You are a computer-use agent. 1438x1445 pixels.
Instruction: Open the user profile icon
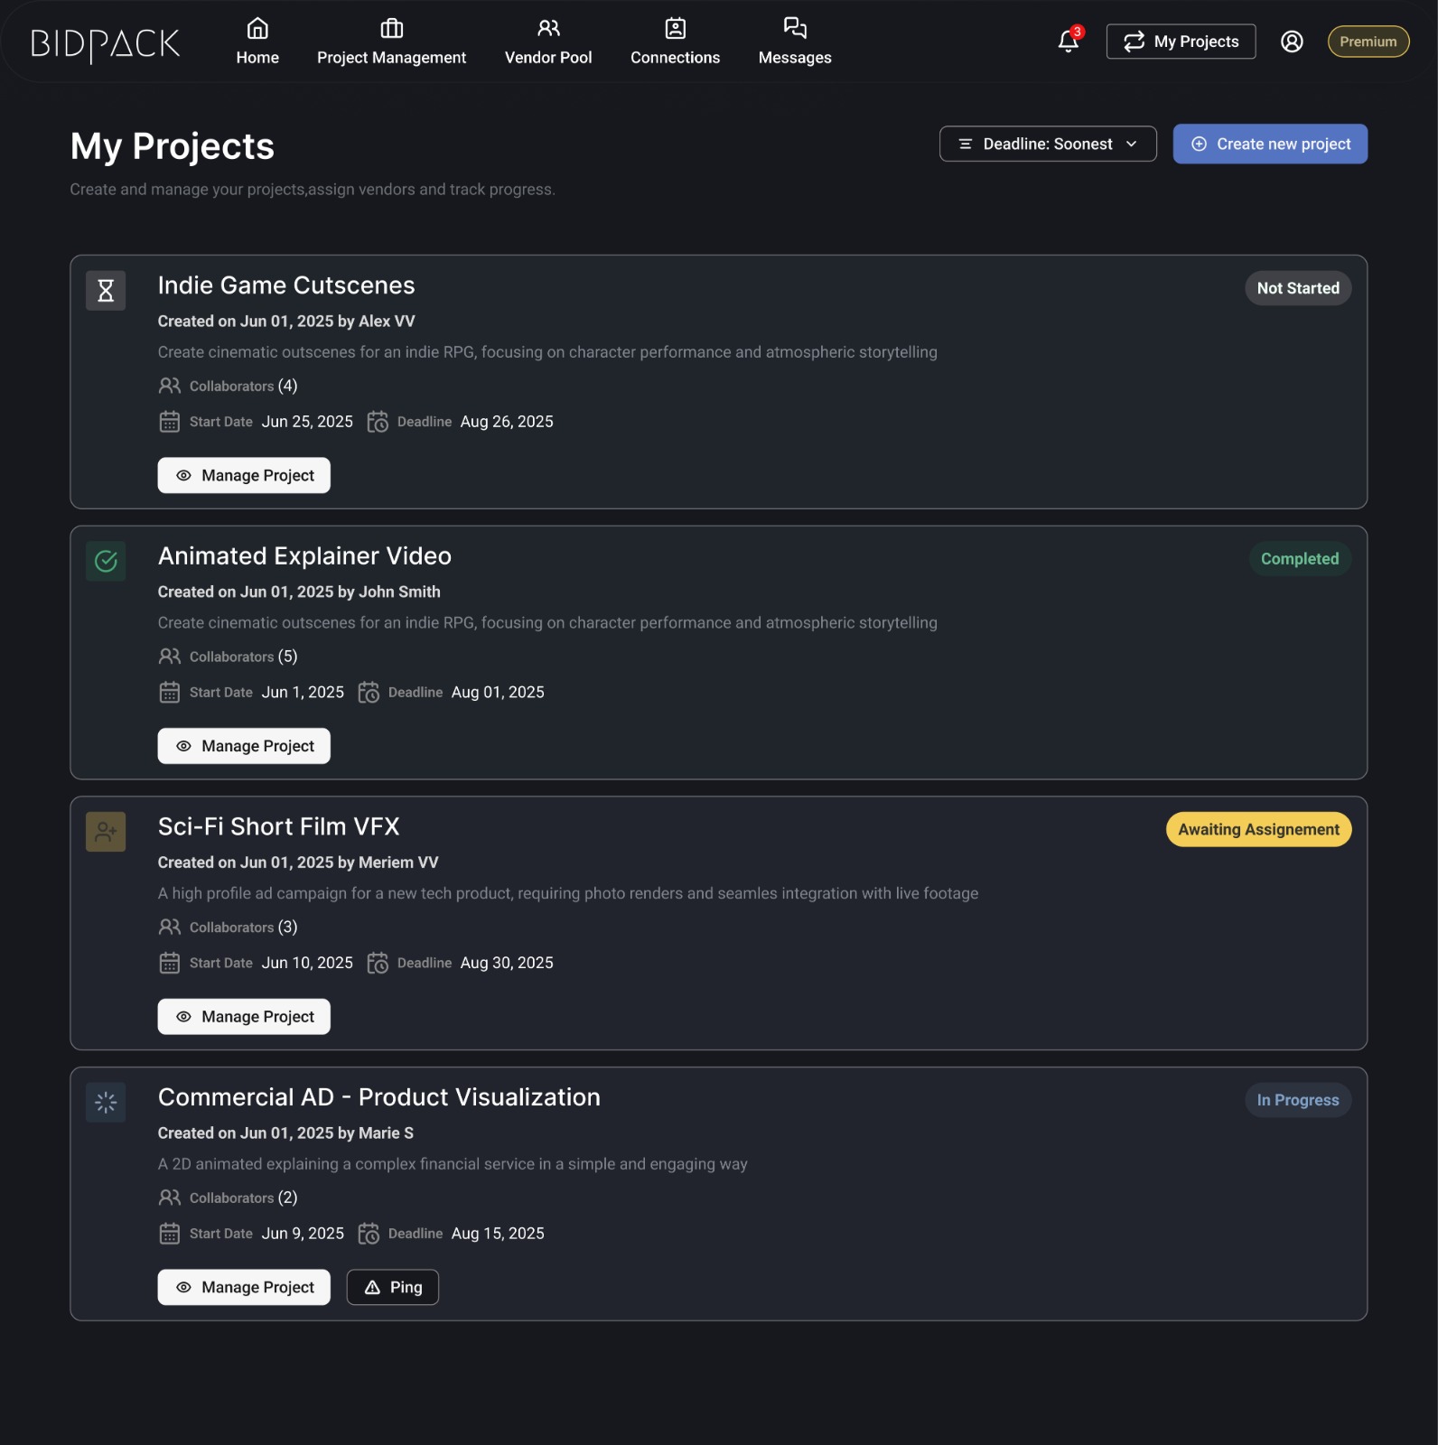coord(1292,42)
